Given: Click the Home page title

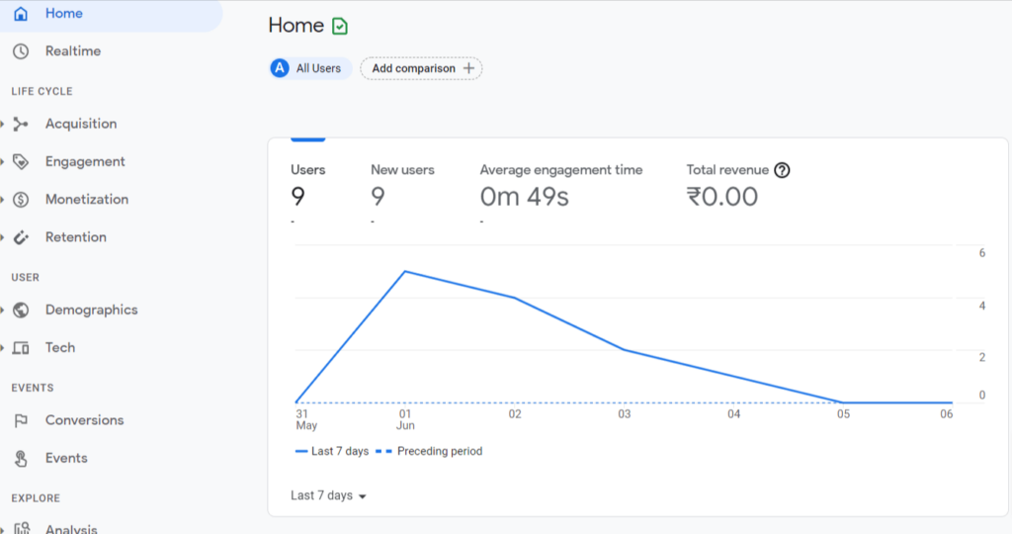Looking at the screenshot, I should tap(296, 25).
